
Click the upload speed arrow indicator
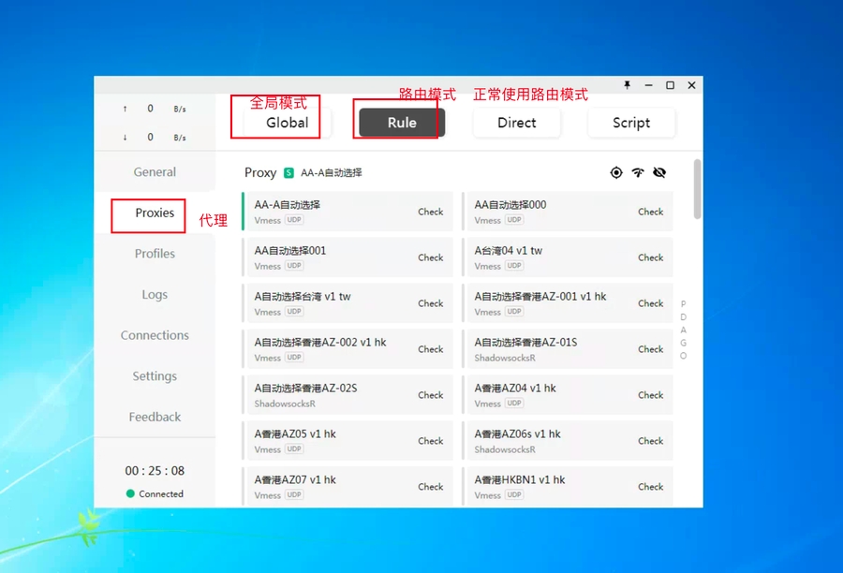point(125,109)
